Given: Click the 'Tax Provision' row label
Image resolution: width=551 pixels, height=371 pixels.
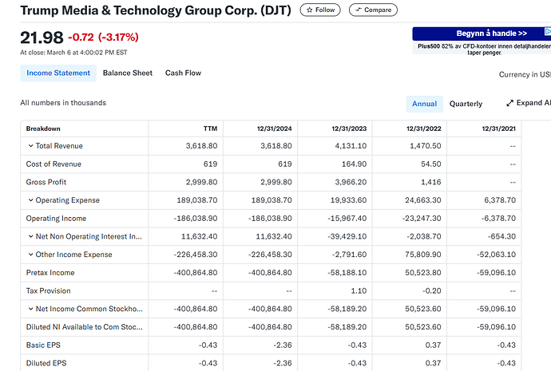Looking at the screenshot, I should click(x=48, y=290).
